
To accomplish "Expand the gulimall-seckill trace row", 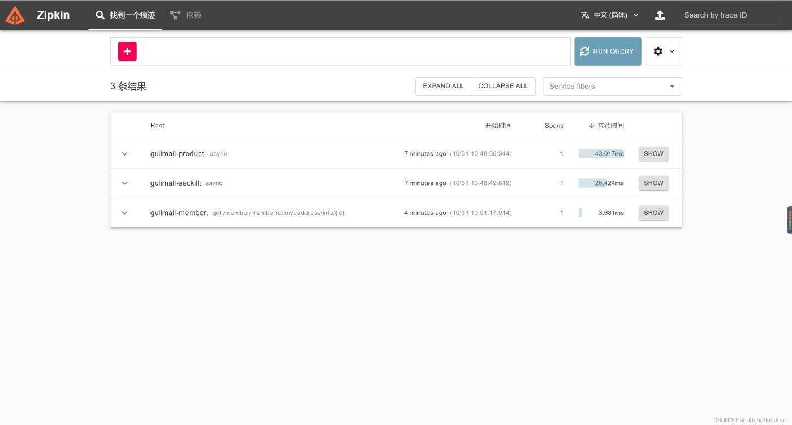I will click(x=125, y=183).
